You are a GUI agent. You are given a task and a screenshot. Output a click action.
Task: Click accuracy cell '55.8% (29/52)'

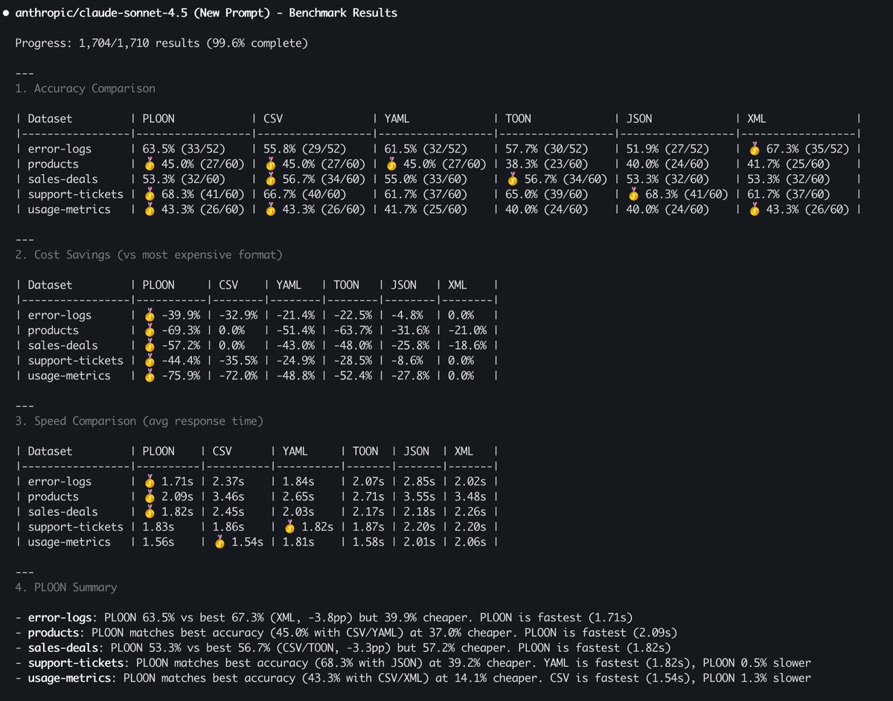pyautogui.click(x=305, y=149)
